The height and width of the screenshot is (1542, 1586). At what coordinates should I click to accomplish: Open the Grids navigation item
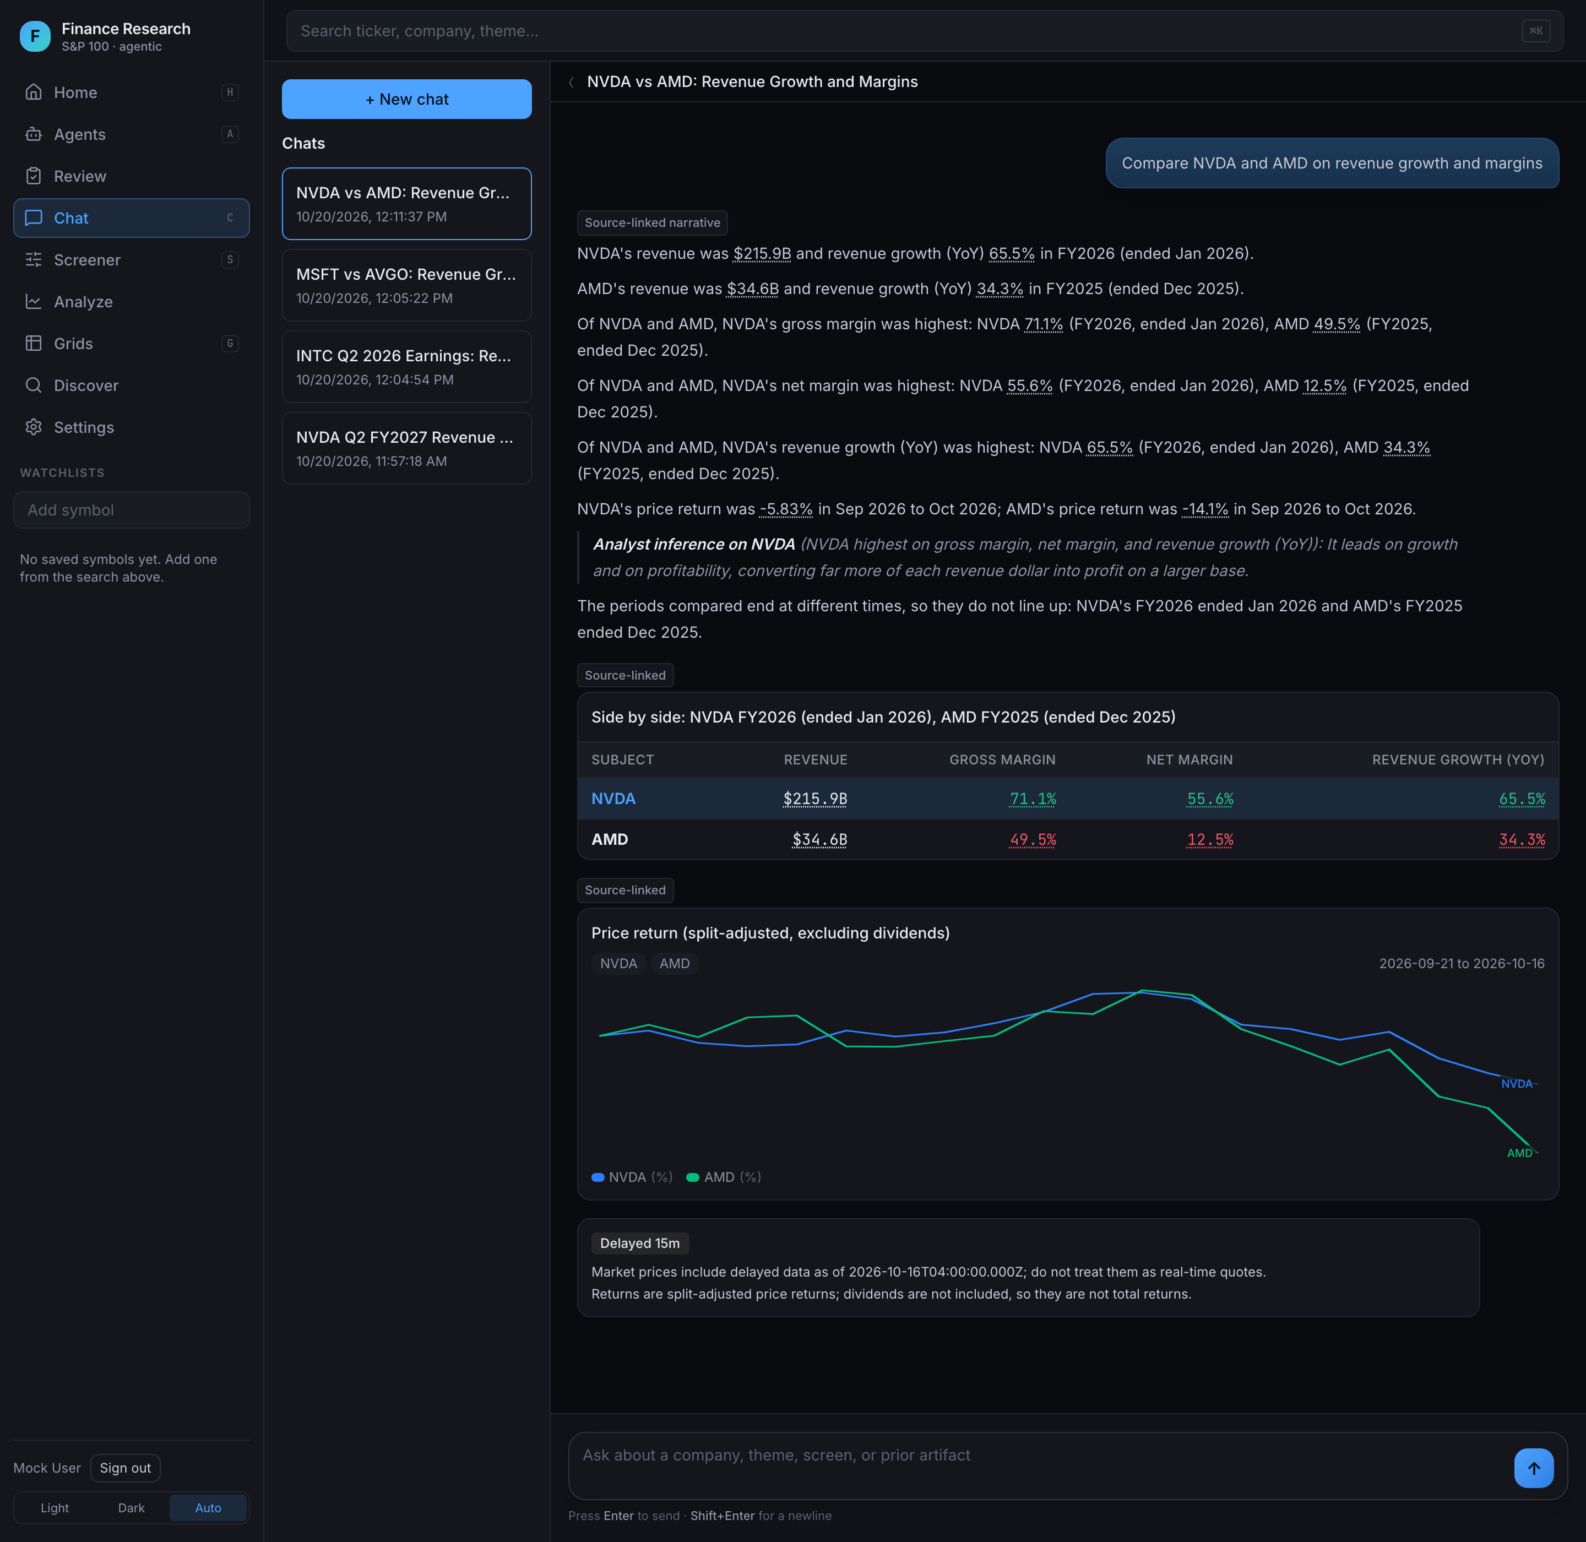(131, 344)
